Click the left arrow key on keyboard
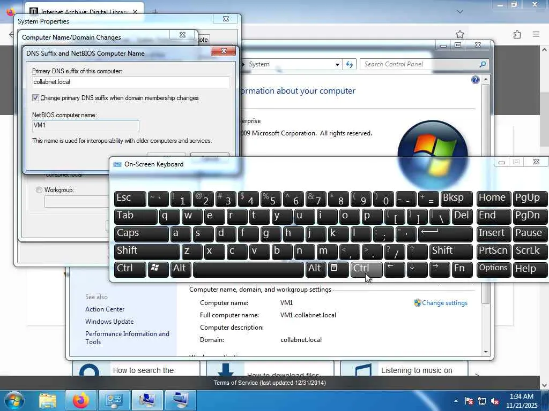 click(395, 269)
